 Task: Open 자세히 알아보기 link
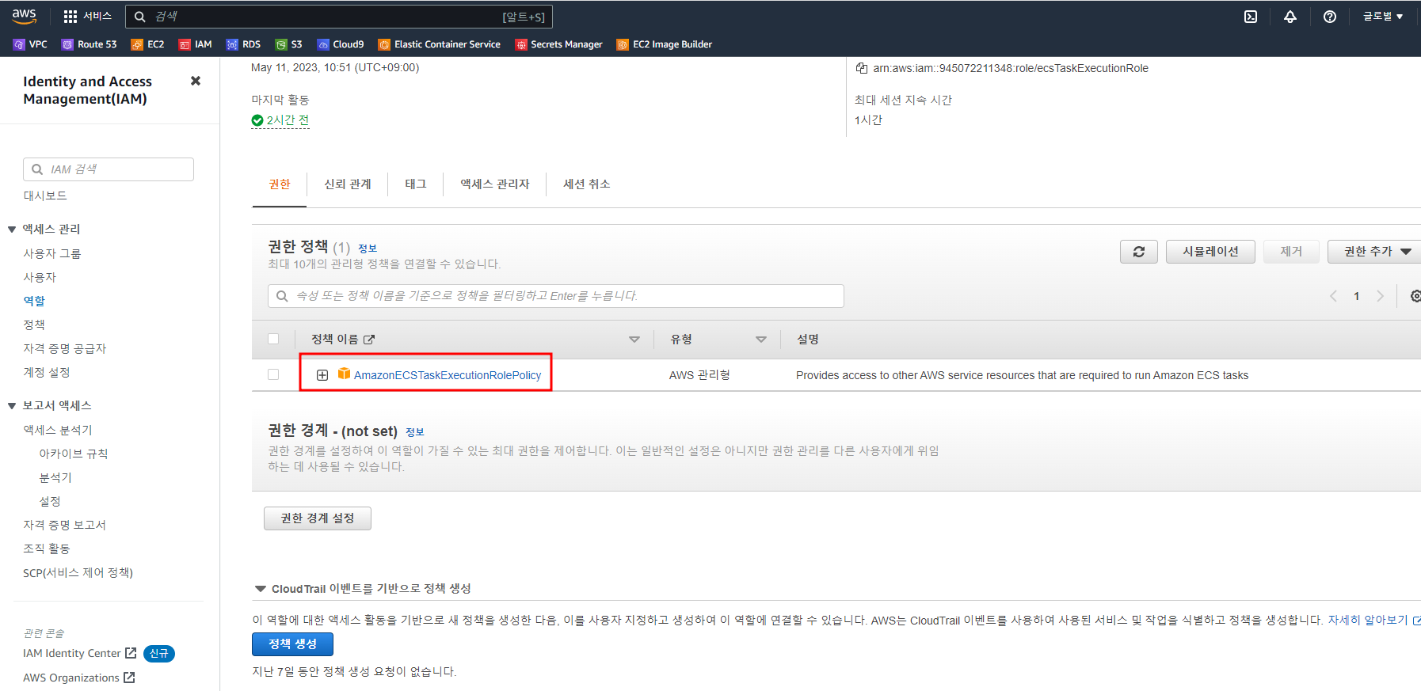[x=1373, y=621]
